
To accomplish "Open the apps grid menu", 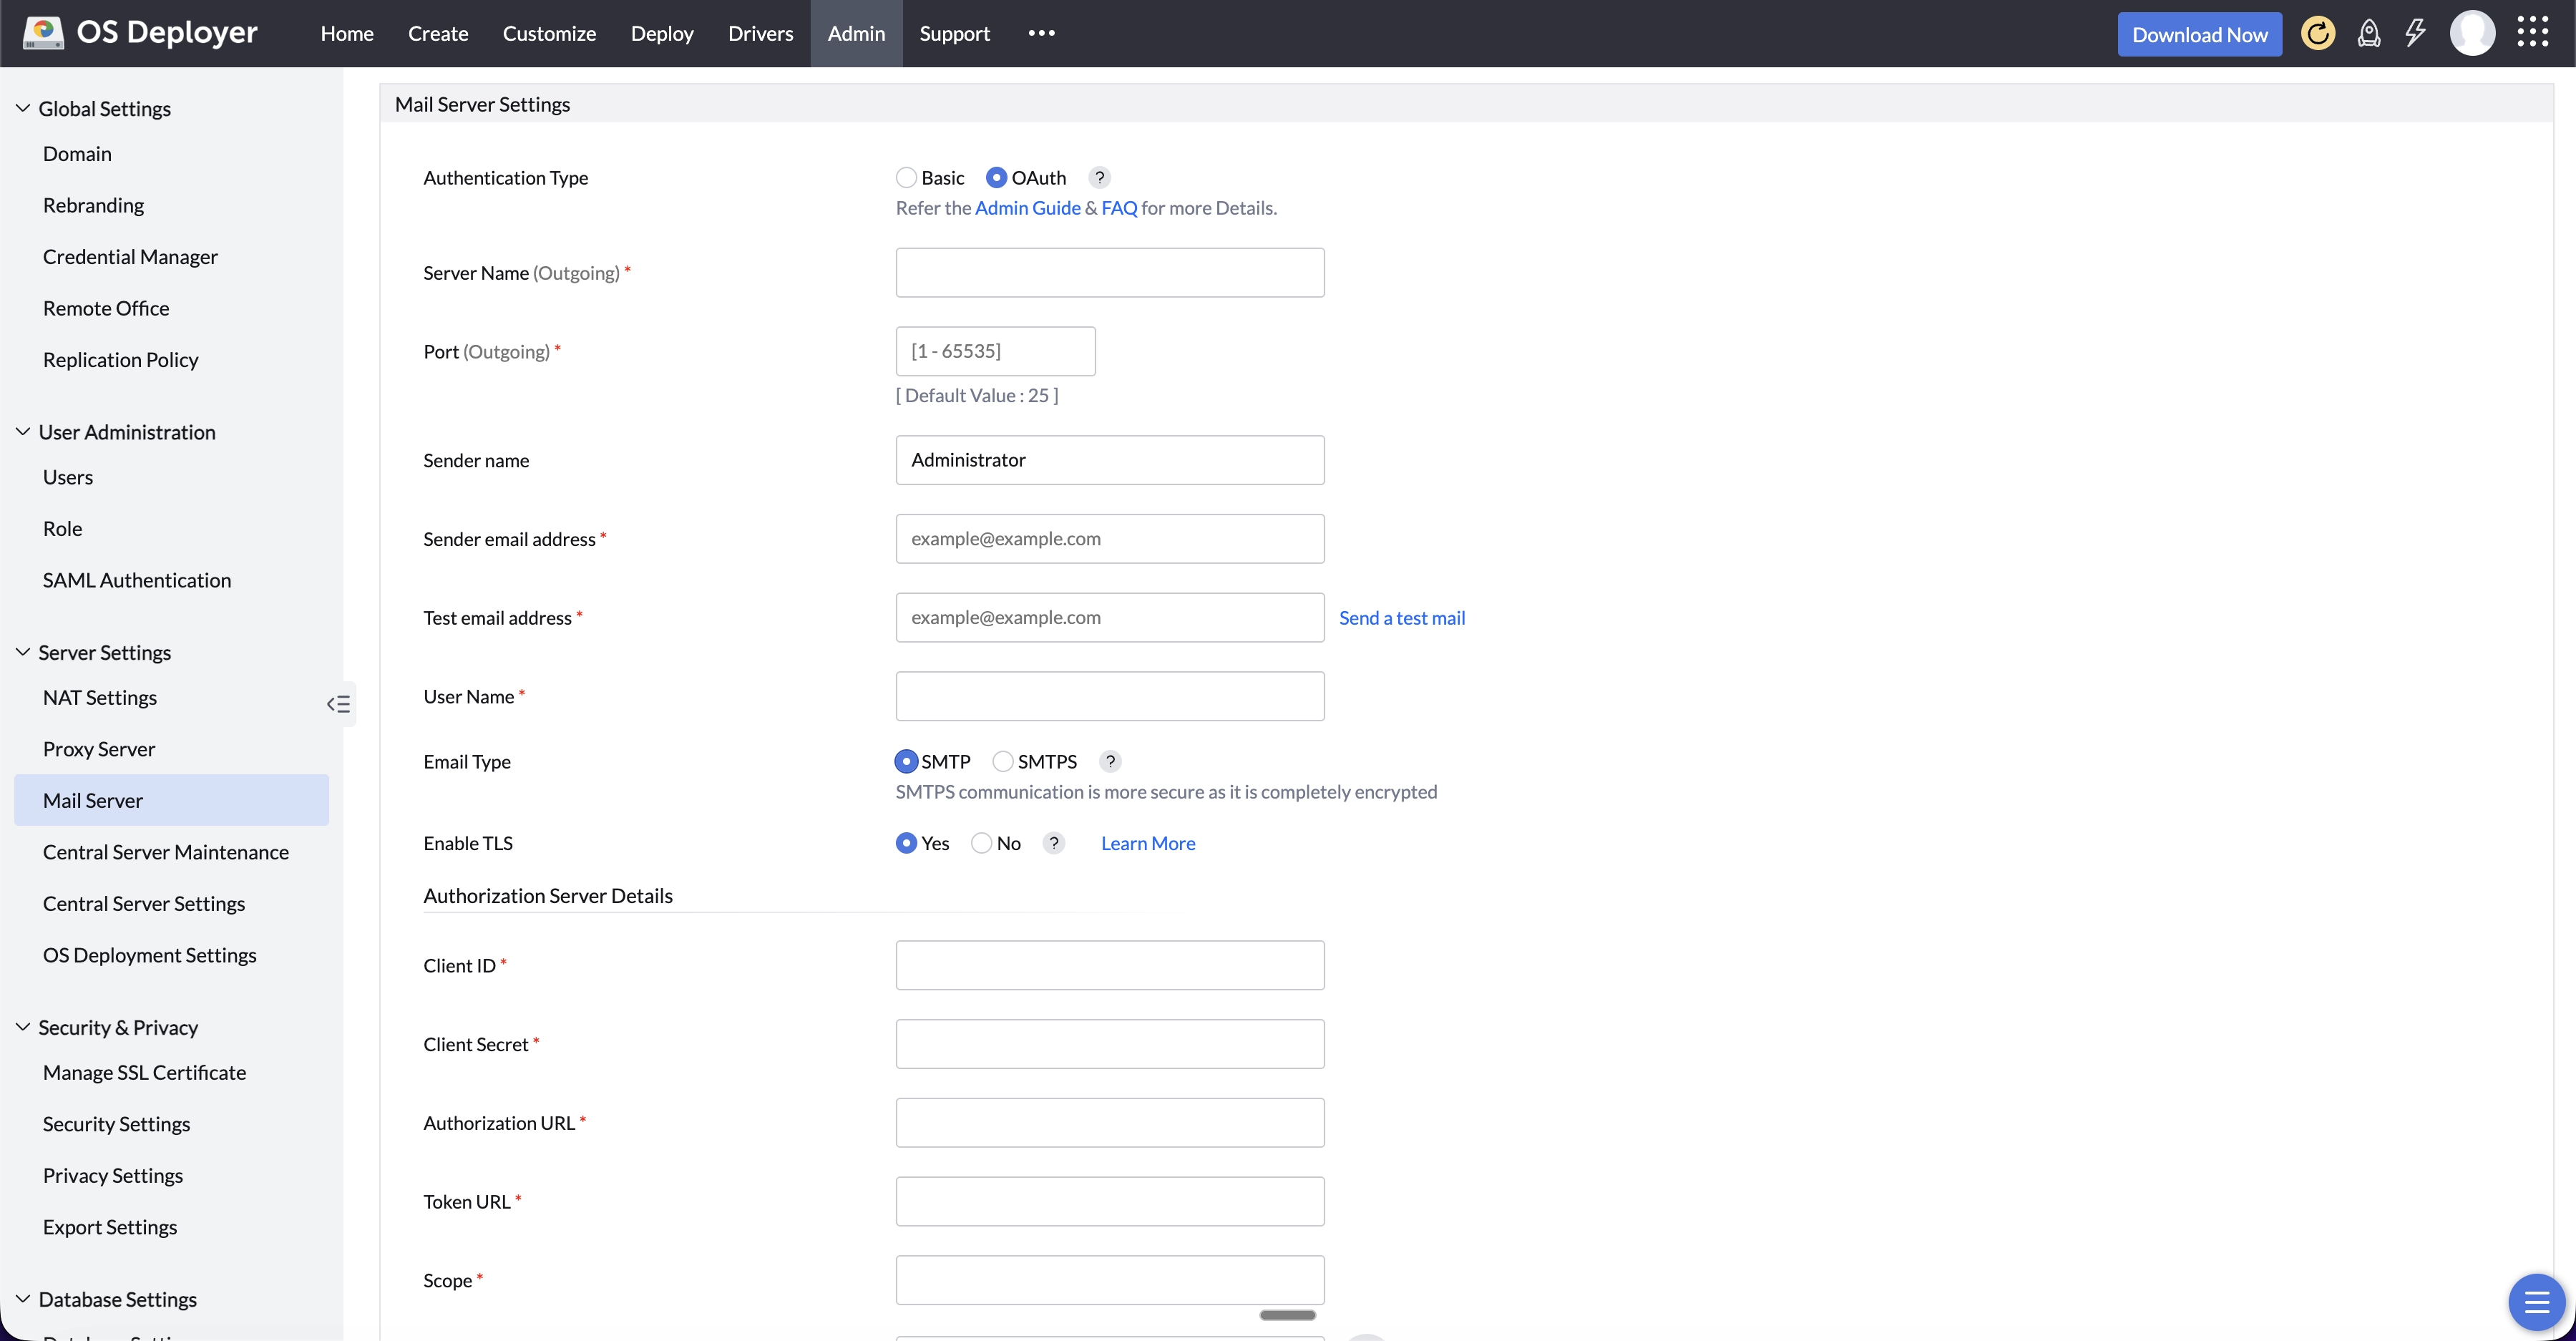I will pyautogui.click(x=2533, y=33).
